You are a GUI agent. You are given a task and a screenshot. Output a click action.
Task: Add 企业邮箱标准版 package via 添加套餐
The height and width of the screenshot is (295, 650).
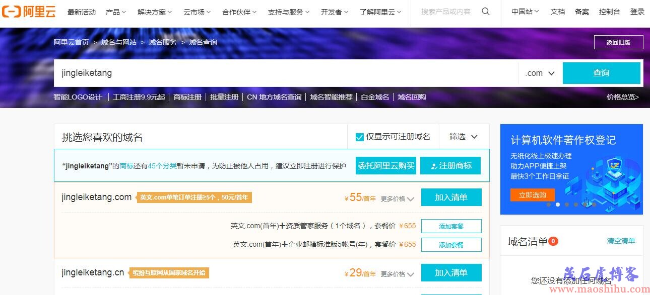click(x=451, y=245)
